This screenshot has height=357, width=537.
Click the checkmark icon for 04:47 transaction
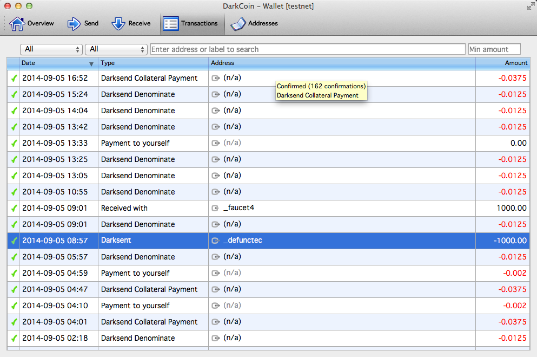coord(14,290)
